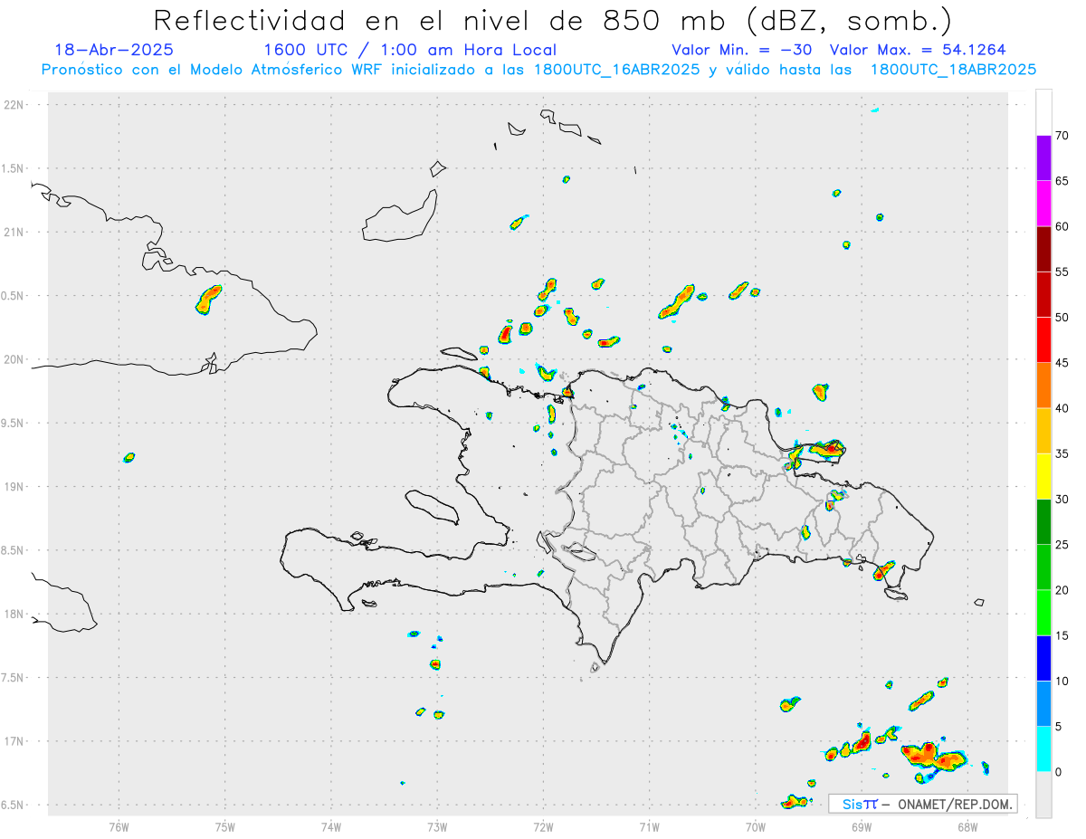Click the colorbar tick label '40'
Screen dimensions: 1086x839
point(1062,408)
